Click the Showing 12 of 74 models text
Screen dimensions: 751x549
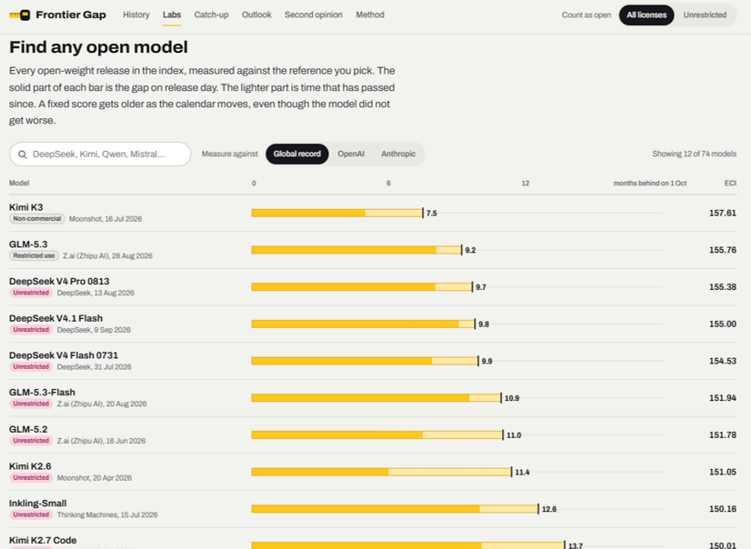[x=694, y=154]
